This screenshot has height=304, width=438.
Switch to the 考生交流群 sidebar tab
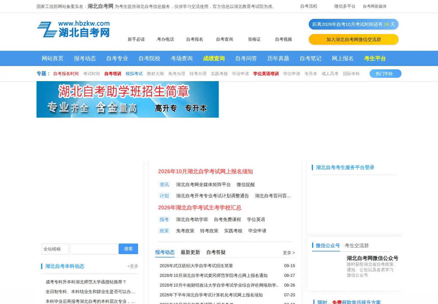356,246
